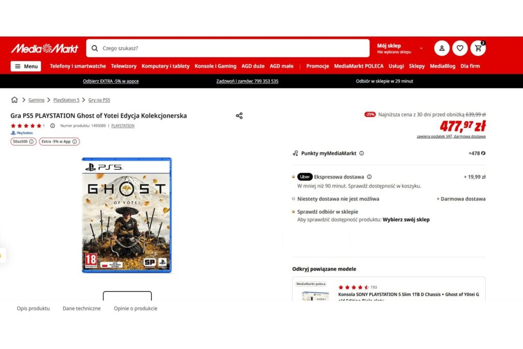
Task: Open Komputery i tablety category
Action: click(x=165, y=66)
